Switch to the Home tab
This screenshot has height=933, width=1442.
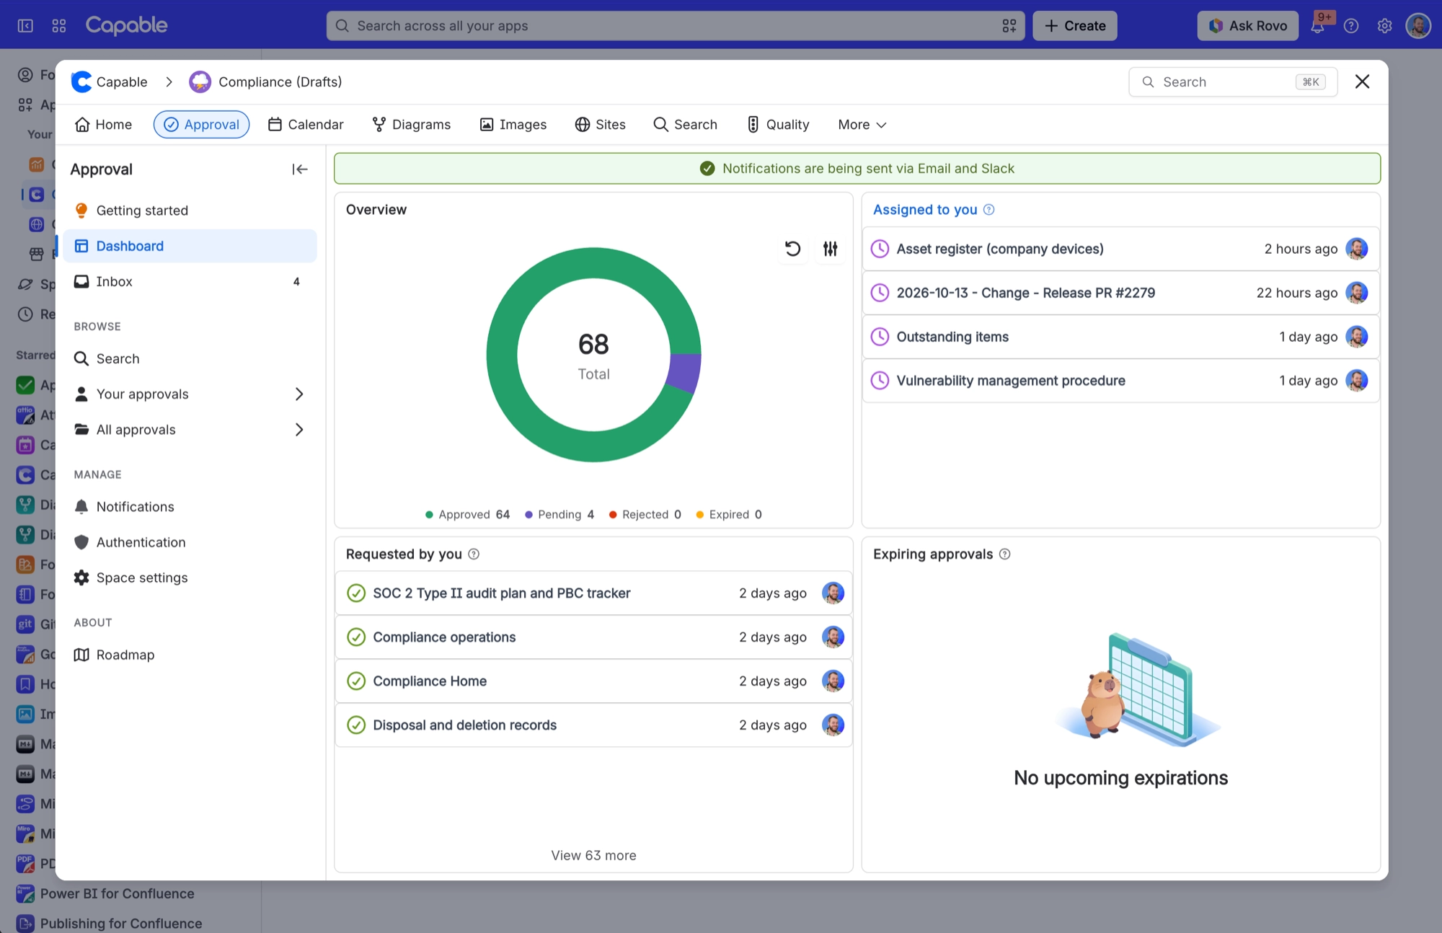(103, 125)
